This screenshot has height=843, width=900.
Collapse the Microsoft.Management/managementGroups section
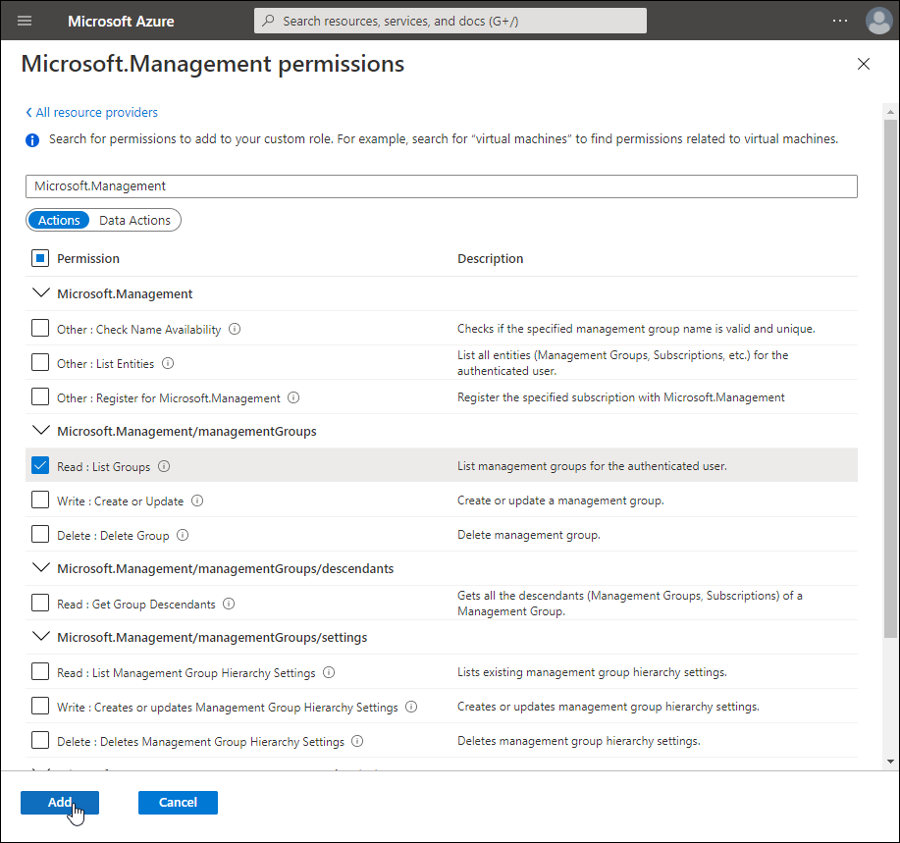pyautogui.click(x=41, y=431)
